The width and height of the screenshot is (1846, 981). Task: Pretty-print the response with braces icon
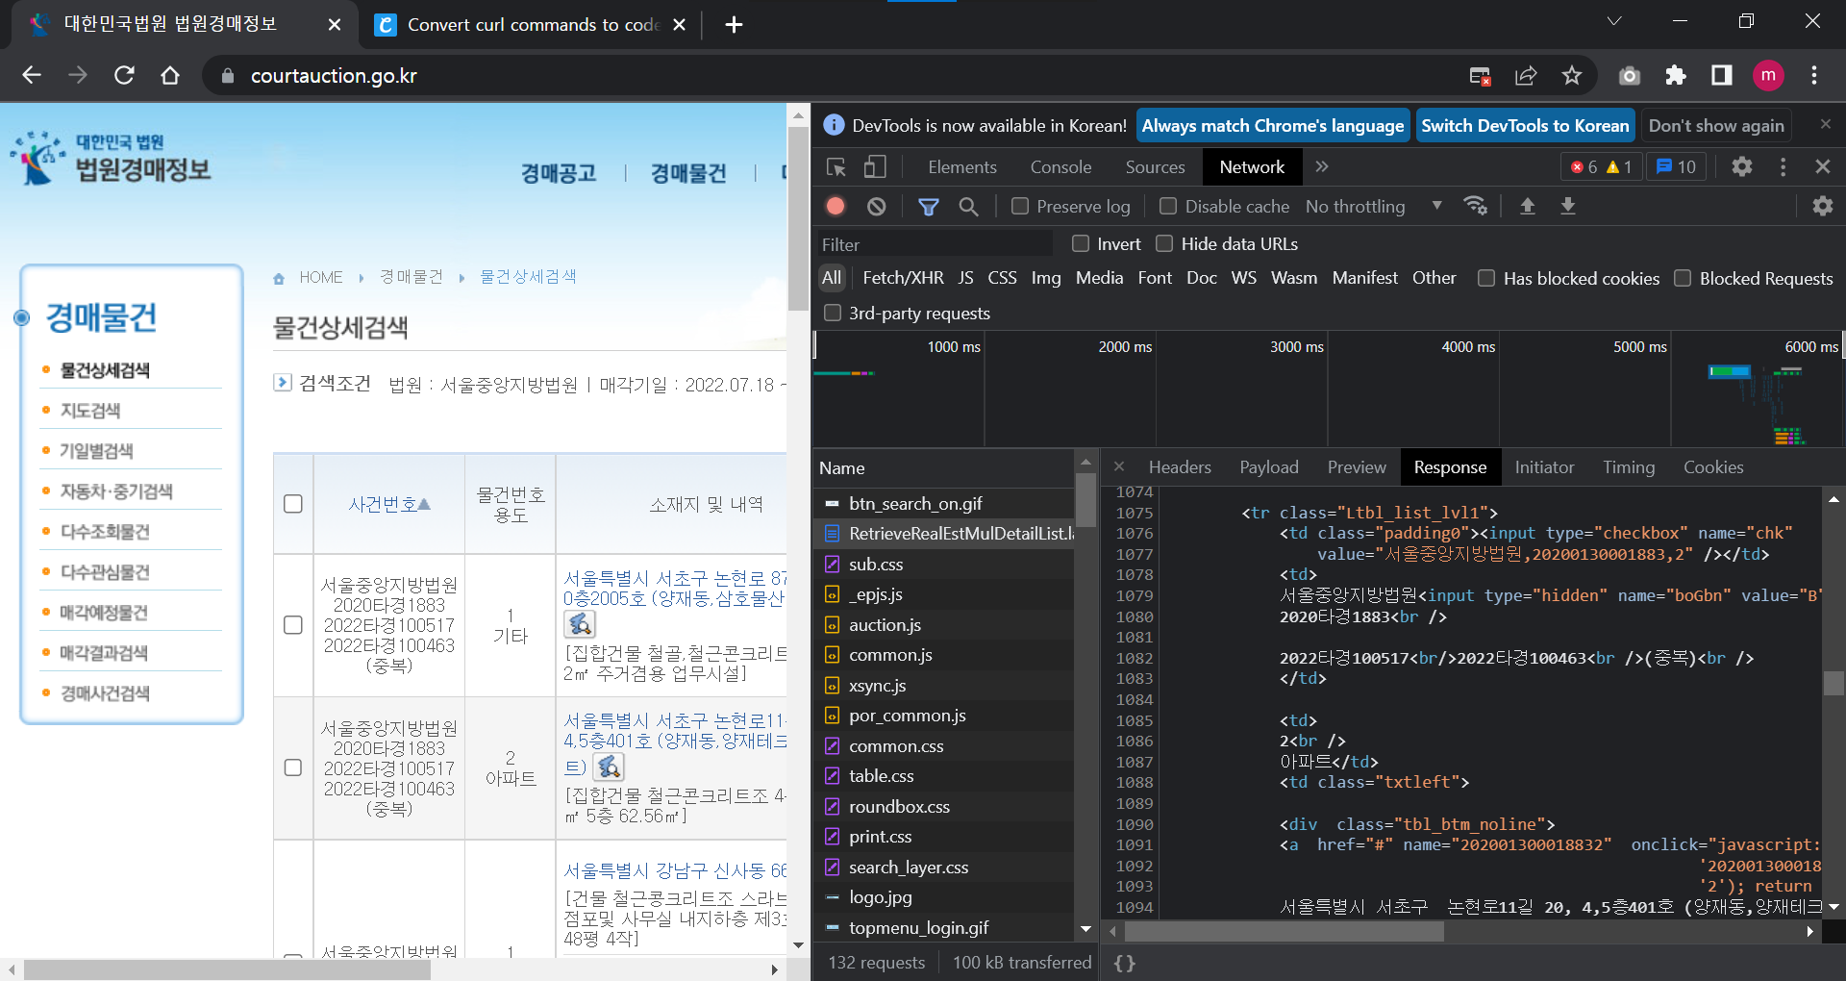1124,963
